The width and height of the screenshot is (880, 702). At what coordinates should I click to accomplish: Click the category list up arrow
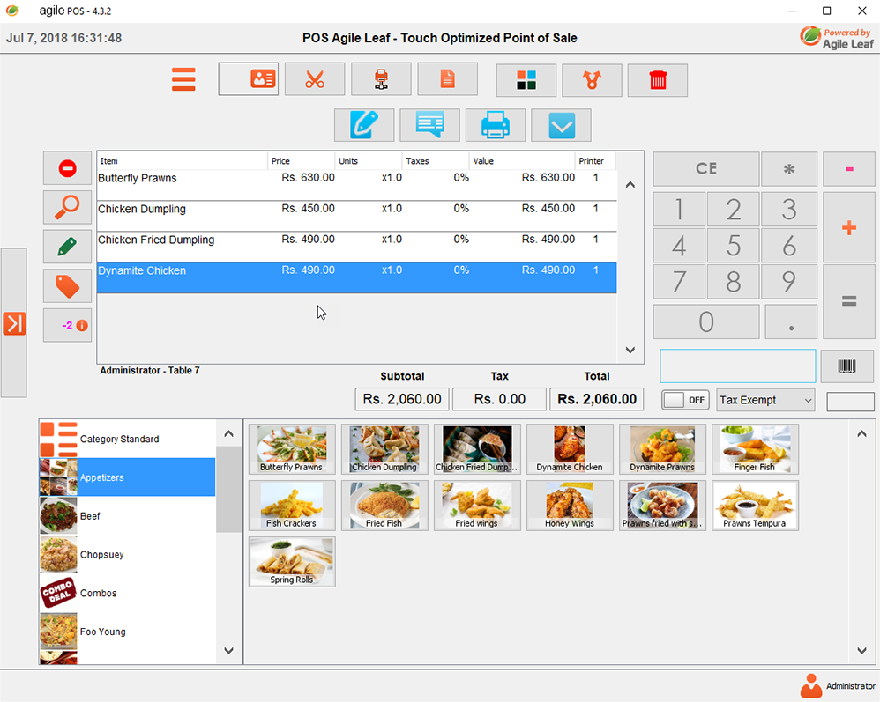(228, 433)
